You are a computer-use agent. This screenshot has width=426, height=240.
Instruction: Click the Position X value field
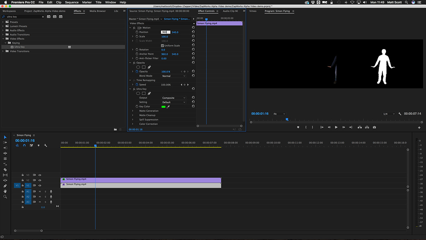click(165, 32)
